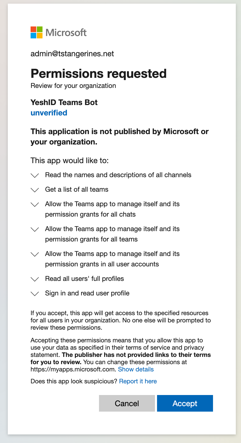Click the 'Show details' link
The height and width of the screenshot is (443, 241).
(136, 369)
